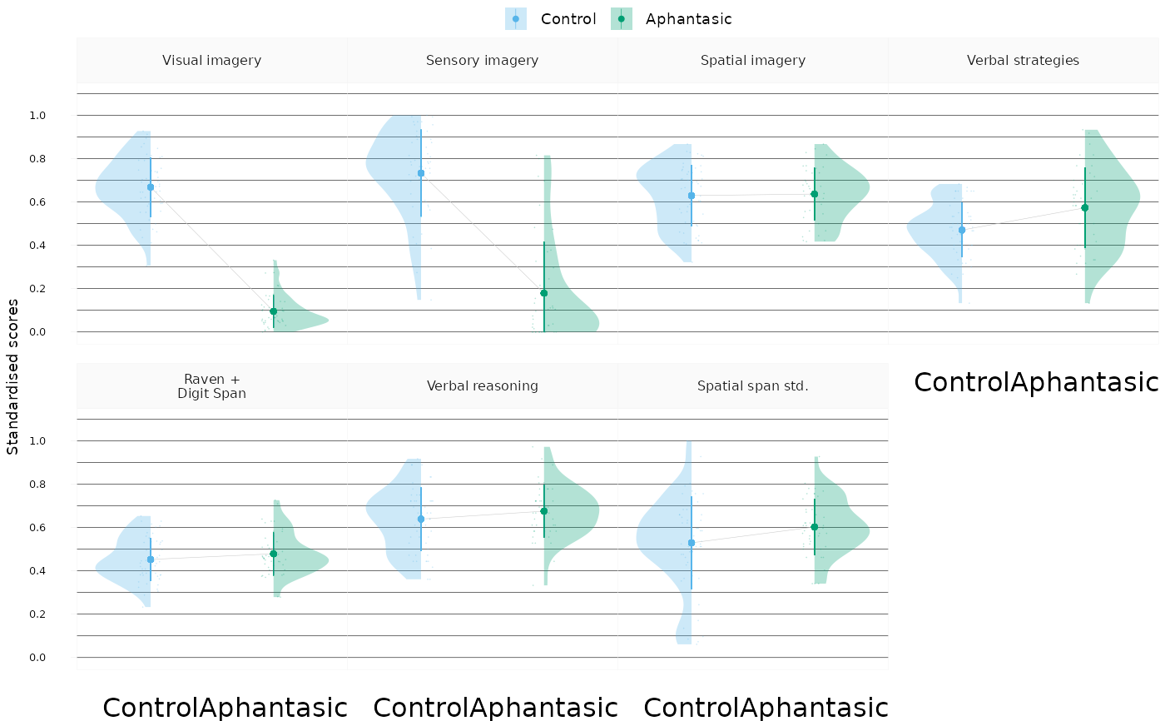Click Aphantasic mean point in Visual imagery
The width and height of the screenshot is (1165, 721).
tap(274, 311)
